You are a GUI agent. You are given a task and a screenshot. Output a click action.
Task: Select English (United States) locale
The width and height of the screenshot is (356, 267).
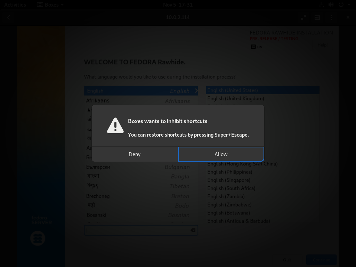tap(263, 90)
